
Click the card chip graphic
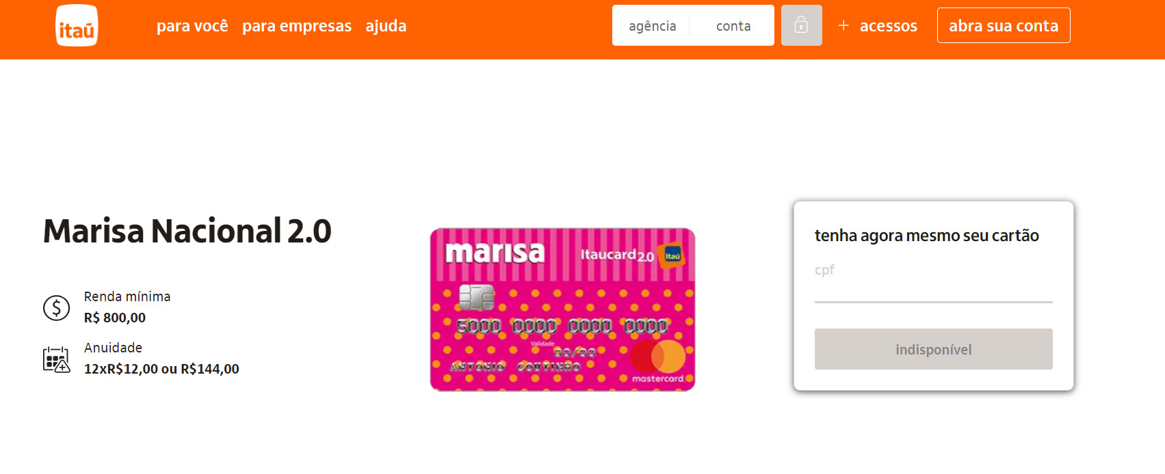[477, 297]
